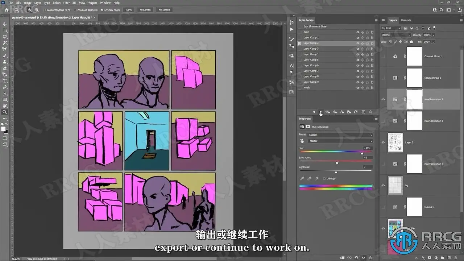Select the Path Selection arrow tool
This screenshot has width=464, height=261.
coord(5,93)
